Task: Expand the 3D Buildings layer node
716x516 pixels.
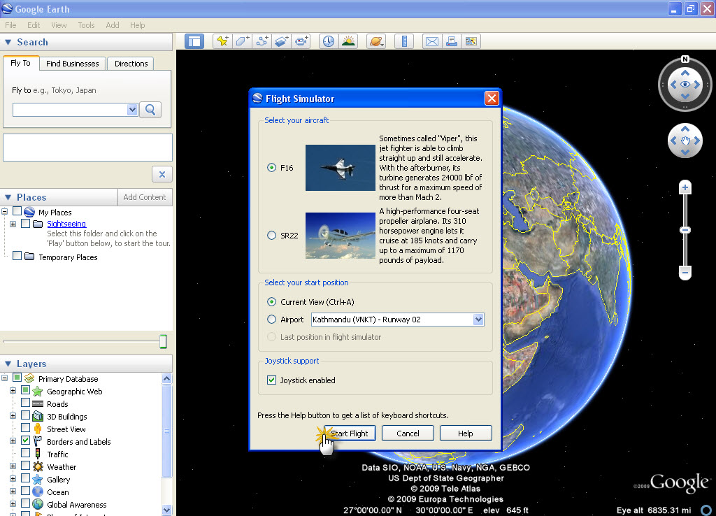Action: (x=13, y=415)
